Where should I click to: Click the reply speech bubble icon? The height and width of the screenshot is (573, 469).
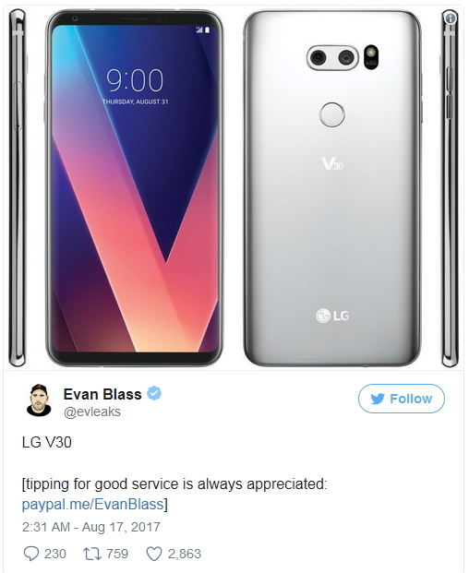click(x=31, y=554)
